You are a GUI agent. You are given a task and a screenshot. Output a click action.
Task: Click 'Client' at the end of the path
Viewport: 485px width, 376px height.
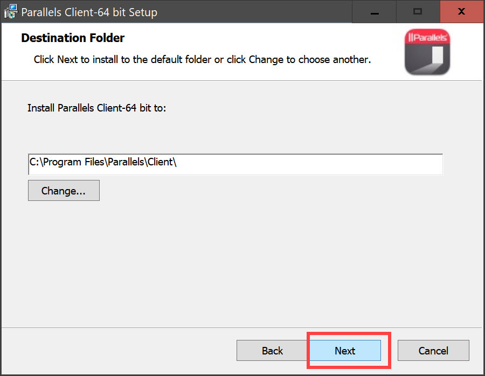pyautogui.click(x=160, y=163)
